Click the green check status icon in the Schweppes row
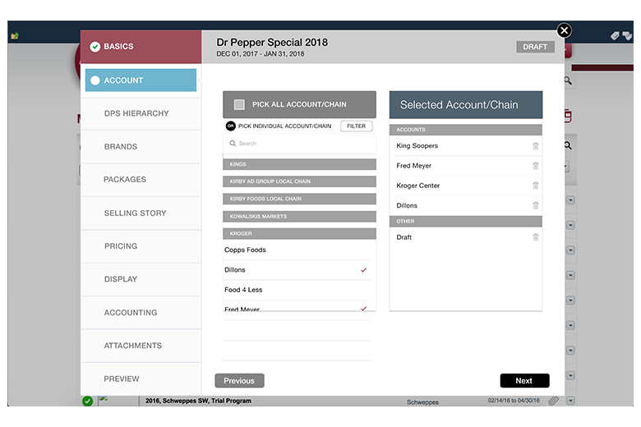 87,402
